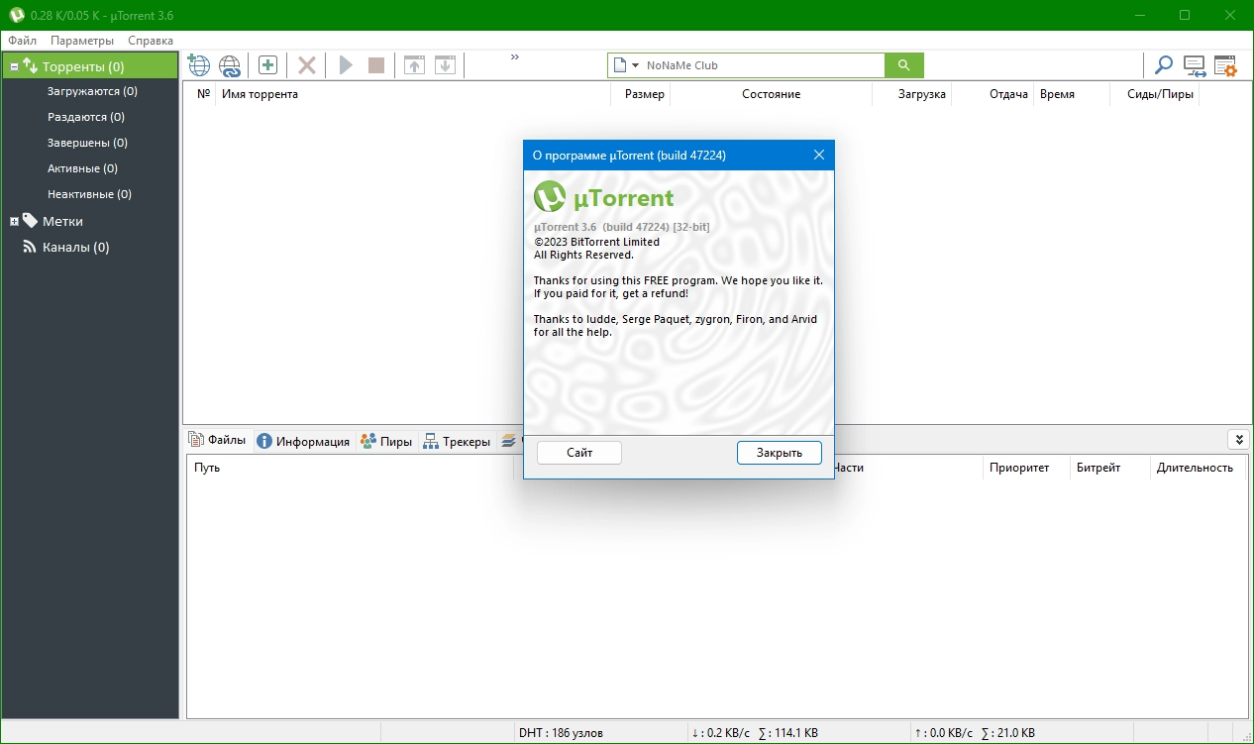This screenshot has width=1254, height=744.
Task: Select Загружаются (0) category
Action: (92, 91)
